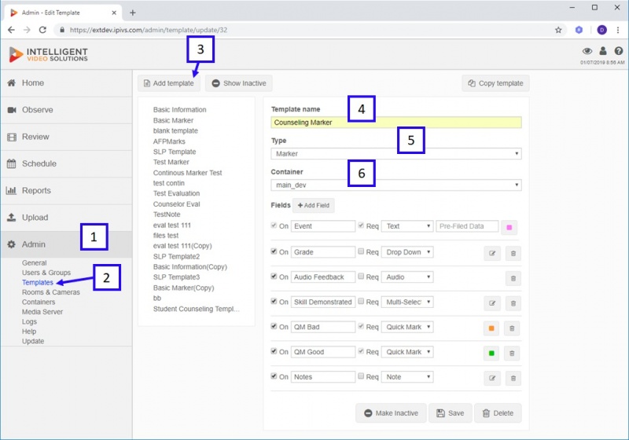Open the Audio Feedback type dropdown
Viewport: 629px width, 440px height.
pos(407,277)
